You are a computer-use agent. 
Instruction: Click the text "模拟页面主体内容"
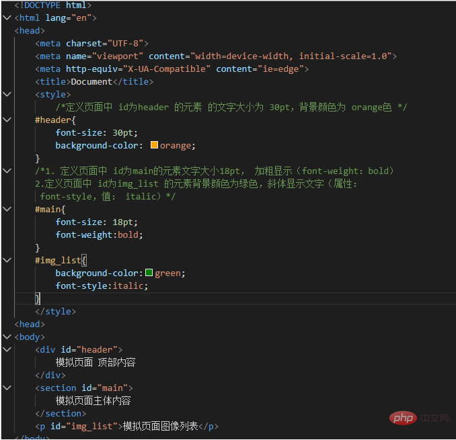click(93, 401)
